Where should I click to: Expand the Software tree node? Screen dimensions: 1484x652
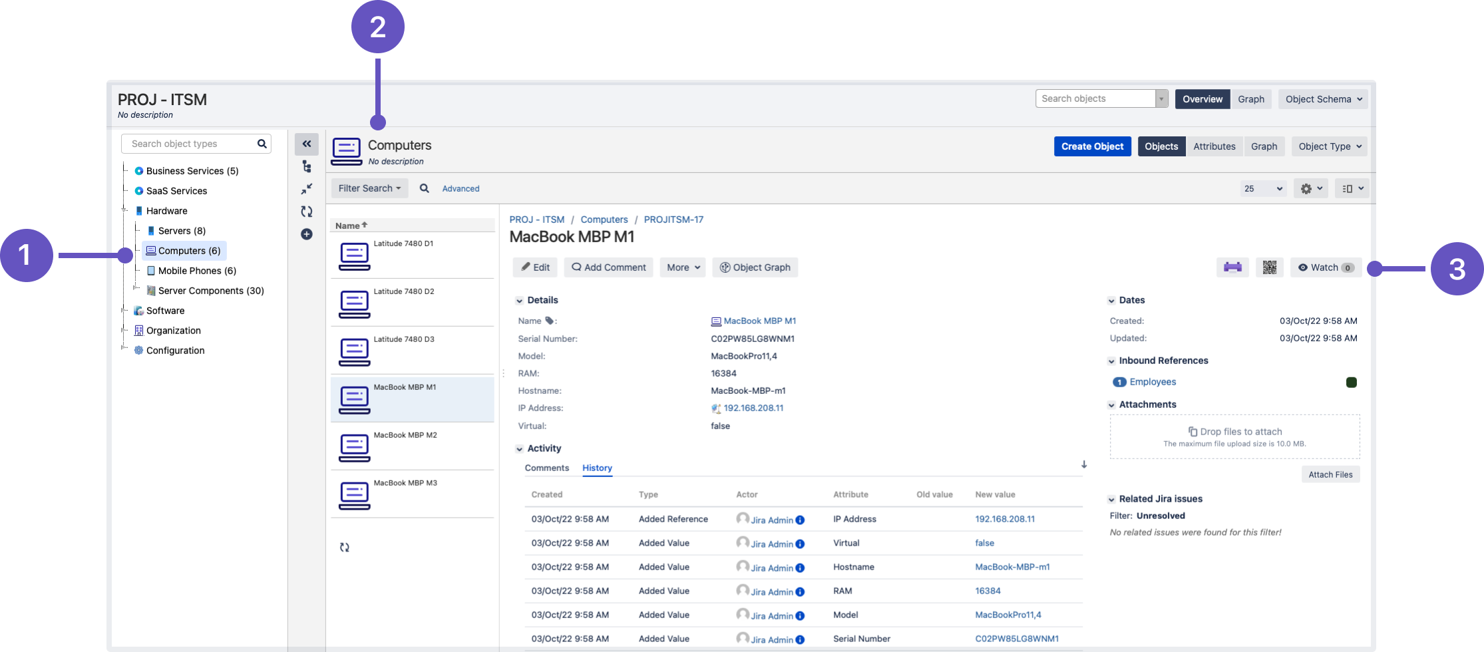click(x=123, y=310)
